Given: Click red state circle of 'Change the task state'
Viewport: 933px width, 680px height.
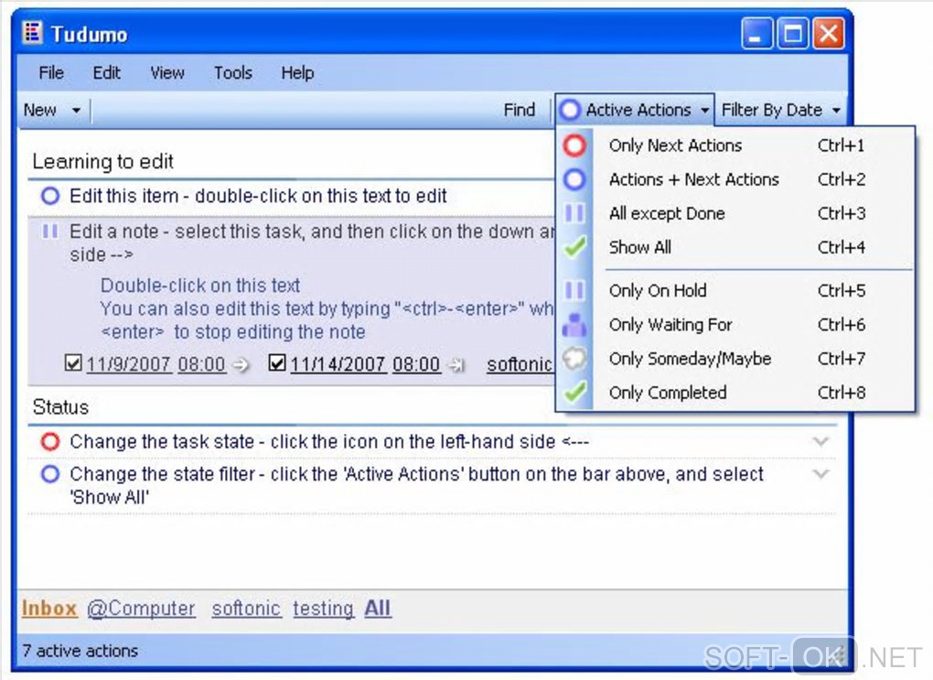Looking at the screenshot, I should click(x=50, y=442).
